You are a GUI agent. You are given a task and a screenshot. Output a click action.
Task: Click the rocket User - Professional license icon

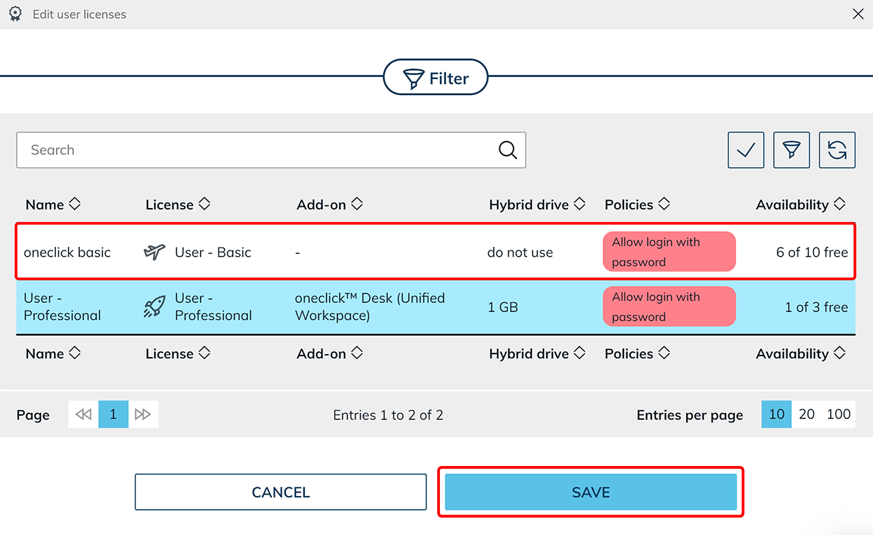pyautogui.click(x=155, y=307)
